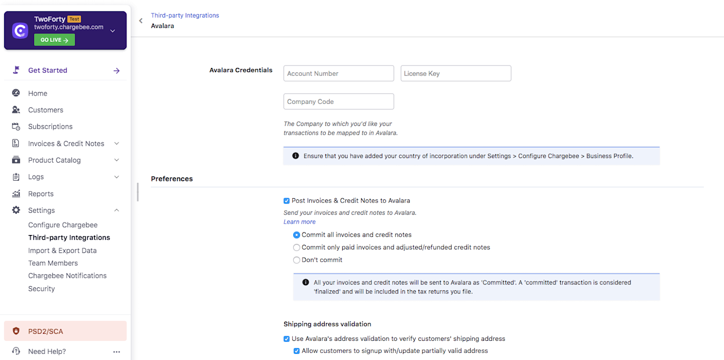Open the TwoForty site switcher dropdown
The height and width of the screenshot is (360, 724).
click(113, 31)
